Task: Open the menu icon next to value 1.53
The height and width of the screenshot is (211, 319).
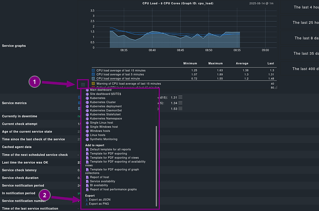Action: tap(180, 109)
